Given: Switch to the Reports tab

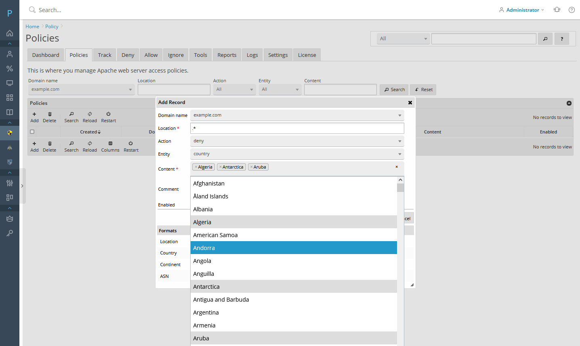Looking at the screenshot, I should tap(227, 55).
